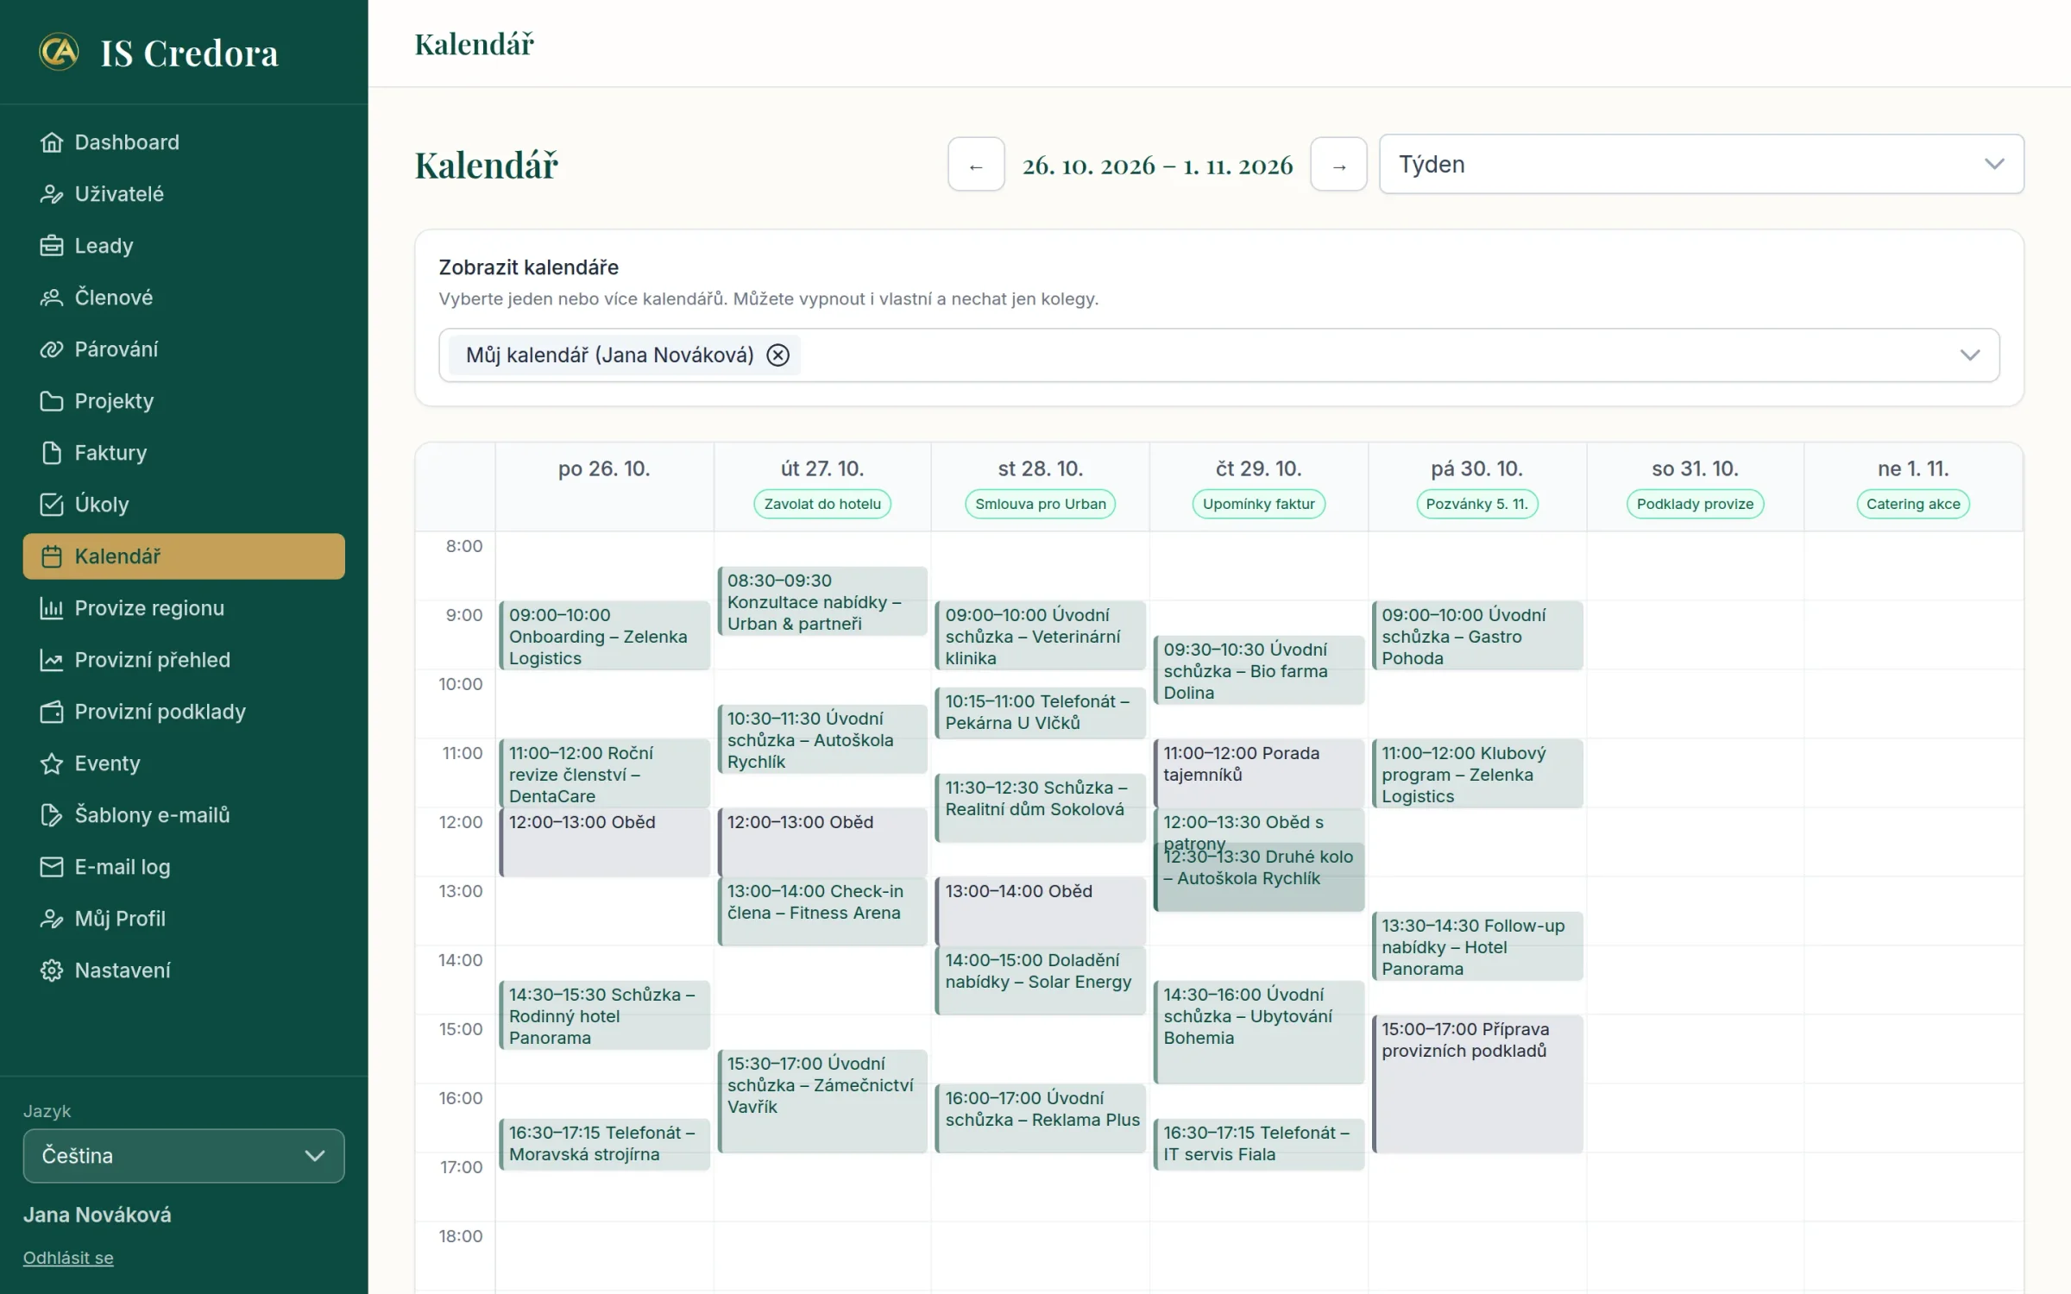Image resolution: width=2071 pixels, height=1294 pixels.
Task: Open the Týden view dropdown
Action: 1701,164
